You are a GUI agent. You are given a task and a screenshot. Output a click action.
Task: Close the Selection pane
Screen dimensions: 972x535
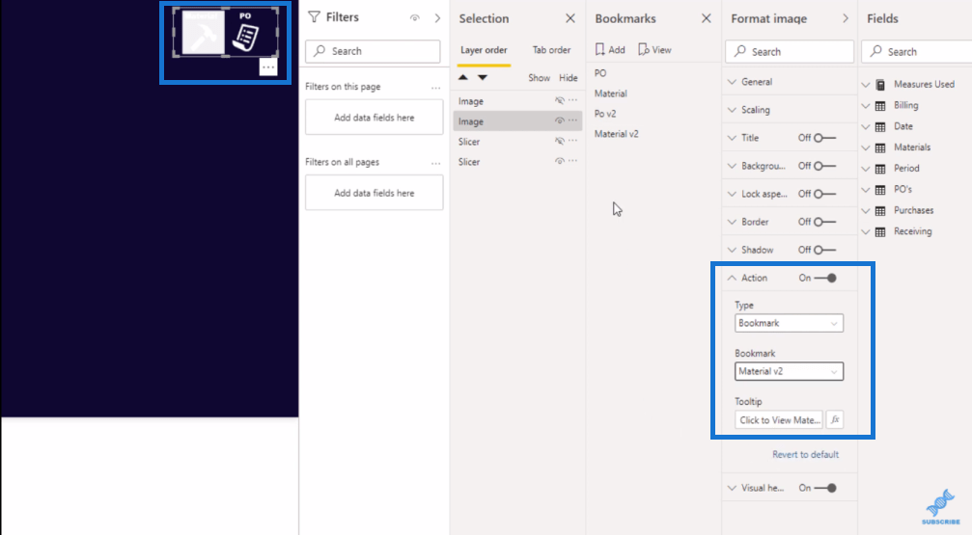tap(570, 18)
